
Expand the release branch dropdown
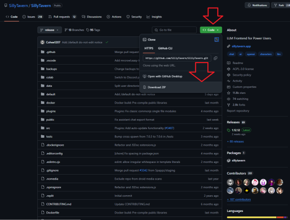click(49, 30)
